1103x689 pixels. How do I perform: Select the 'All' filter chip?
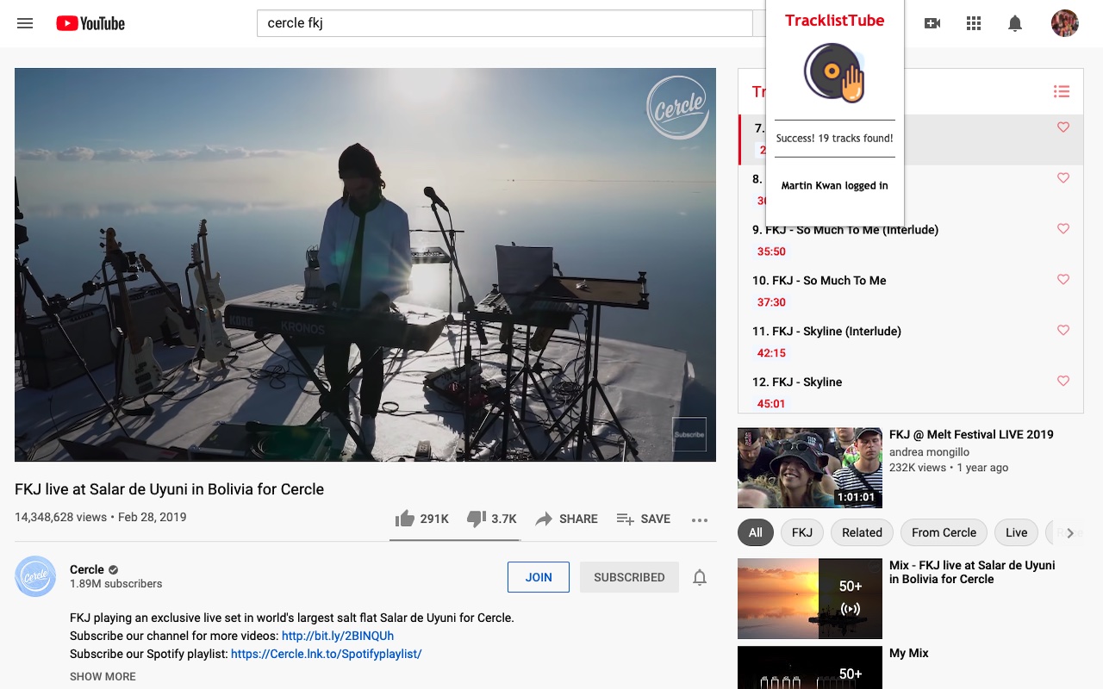[756, 532]
